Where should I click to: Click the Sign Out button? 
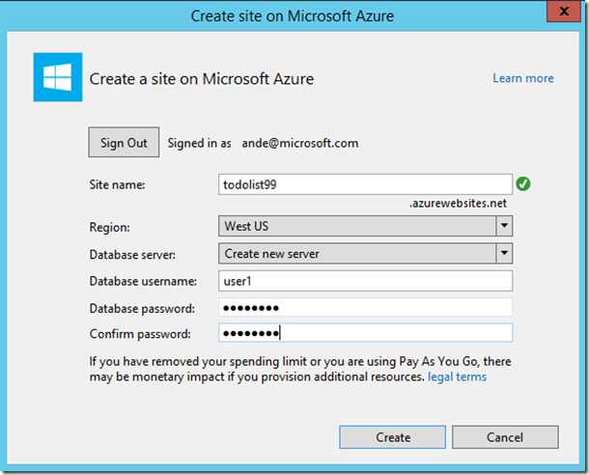pos(124,142)
